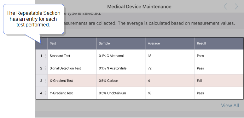Image resolution: width=244 pixels, height=118 pixels.
Task: Go to previous page with left chevron
Action: tap(225, 7)
